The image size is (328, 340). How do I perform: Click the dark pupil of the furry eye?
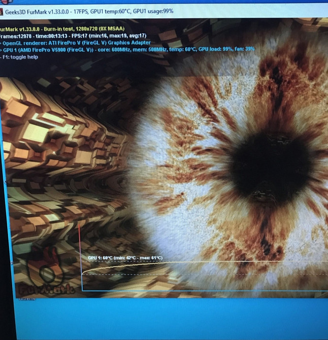click(x=277, y=162)
